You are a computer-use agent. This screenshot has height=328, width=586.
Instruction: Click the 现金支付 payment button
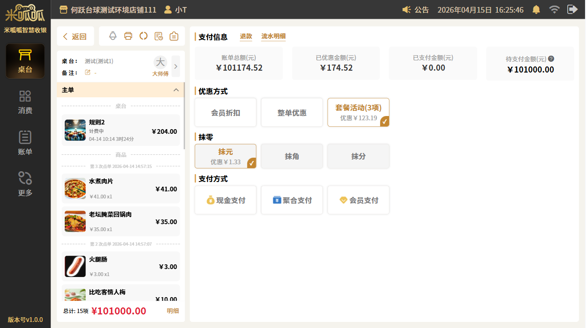[226, 200]
